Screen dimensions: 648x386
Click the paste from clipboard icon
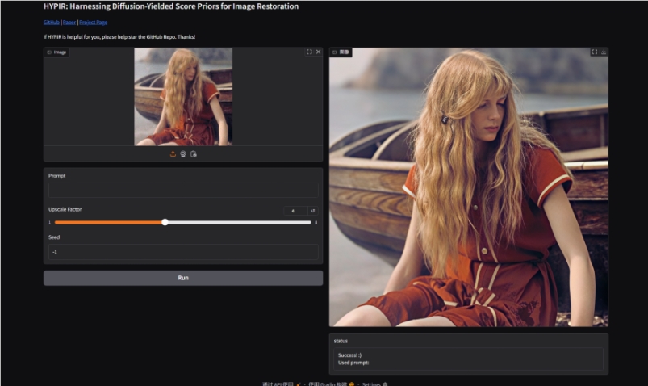[x=194, y=153]
